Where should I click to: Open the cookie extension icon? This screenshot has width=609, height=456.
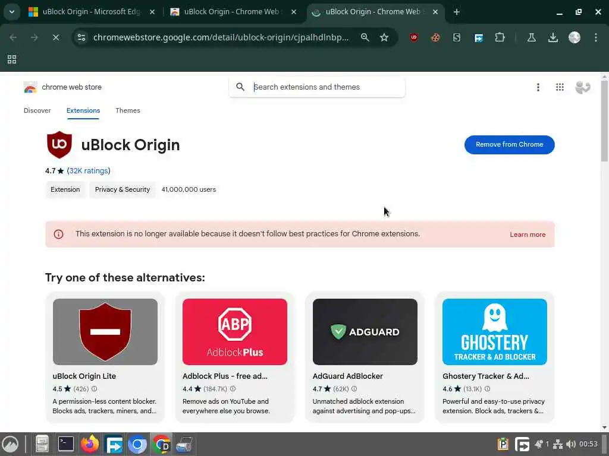(x=435, y=37)
